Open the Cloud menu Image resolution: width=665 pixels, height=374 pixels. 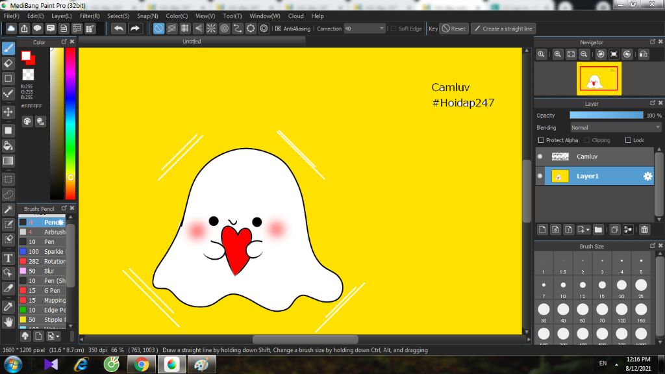pyautogui.click(x=295, y=16)
